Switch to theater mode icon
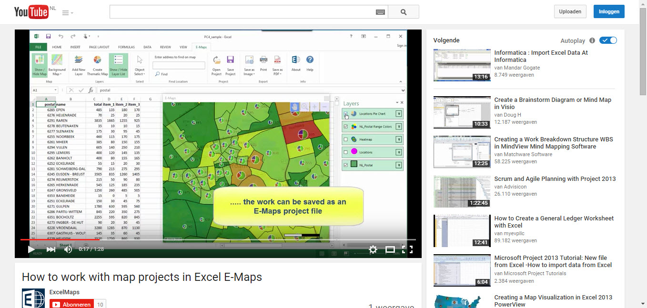 point(390,249)
